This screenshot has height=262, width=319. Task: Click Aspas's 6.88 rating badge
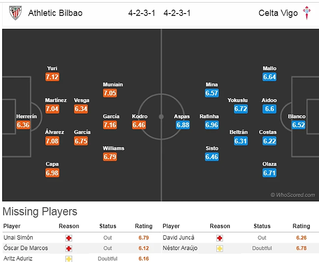(x=183, y=125)
